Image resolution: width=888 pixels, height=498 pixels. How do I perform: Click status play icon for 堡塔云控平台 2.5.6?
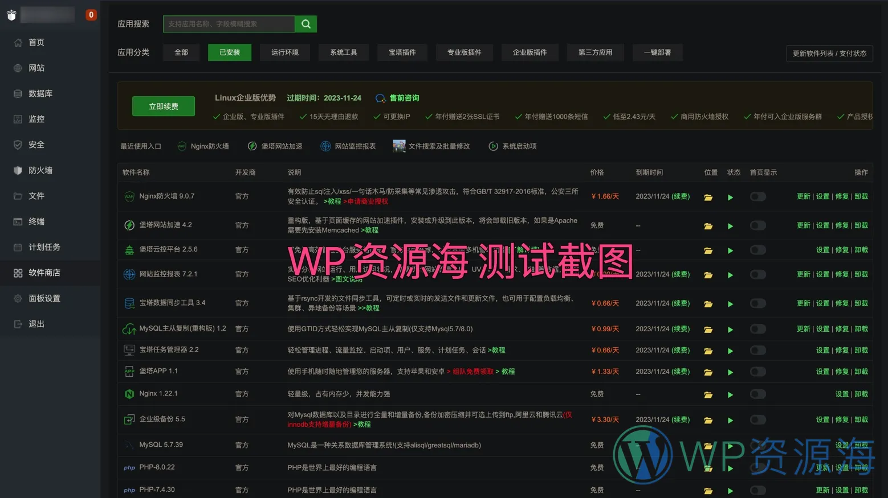[x=730, y=251]
